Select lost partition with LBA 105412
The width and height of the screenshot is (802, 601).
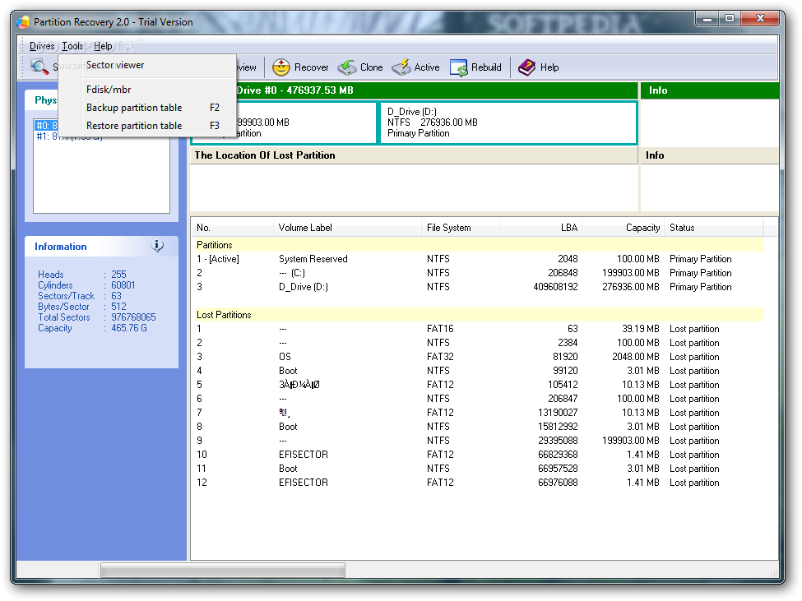point(478,385)
